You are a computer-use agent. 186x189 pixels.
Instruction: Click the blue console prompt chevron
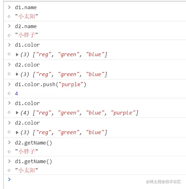pos(9,179)
